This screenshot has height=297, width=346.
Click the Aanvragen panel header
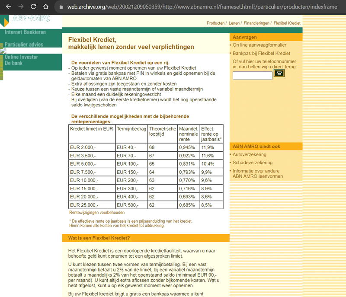click(266, 37)
